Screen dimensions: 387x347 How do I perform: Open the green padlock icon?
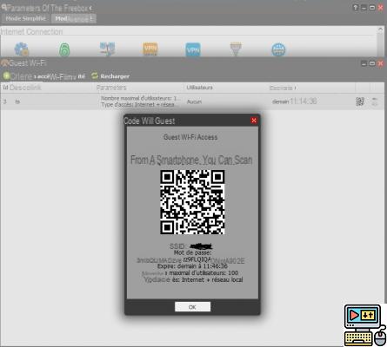point(64,49)
